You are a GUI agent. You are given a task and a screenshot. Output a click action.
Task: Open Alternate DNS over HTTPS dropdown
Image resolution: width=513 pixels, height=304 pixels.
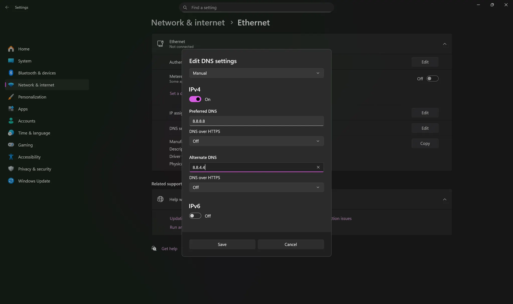(256, 187)
